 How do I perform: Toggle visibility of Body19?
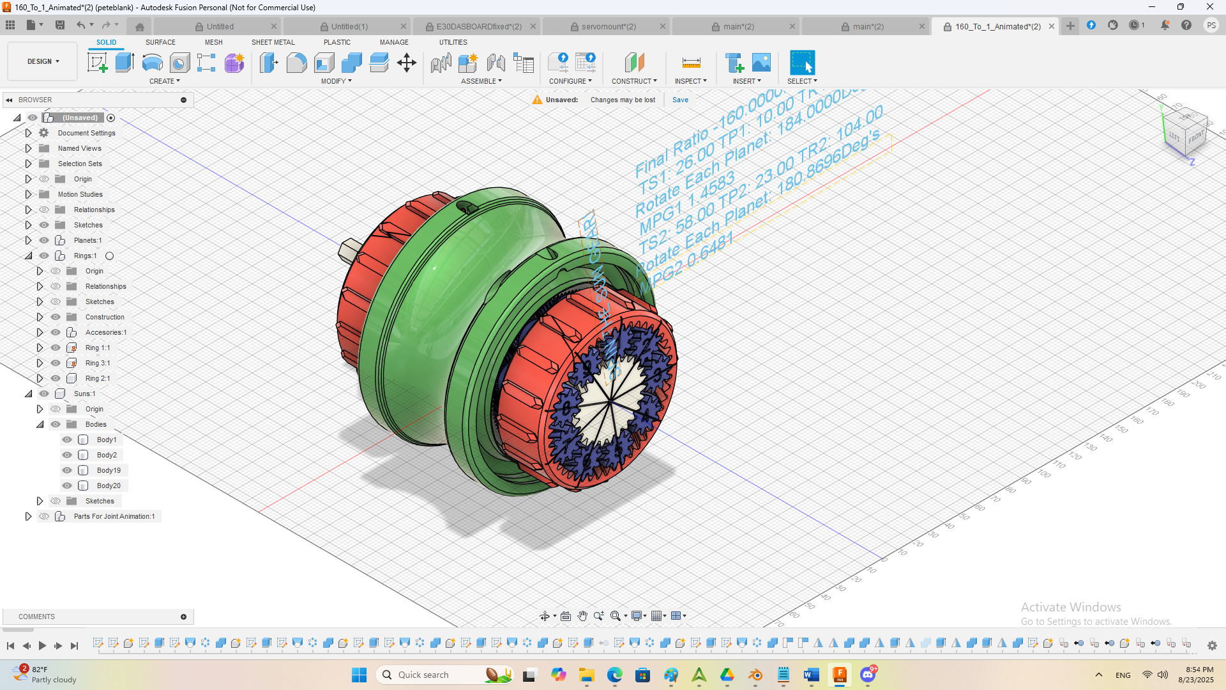coord(67,470)
